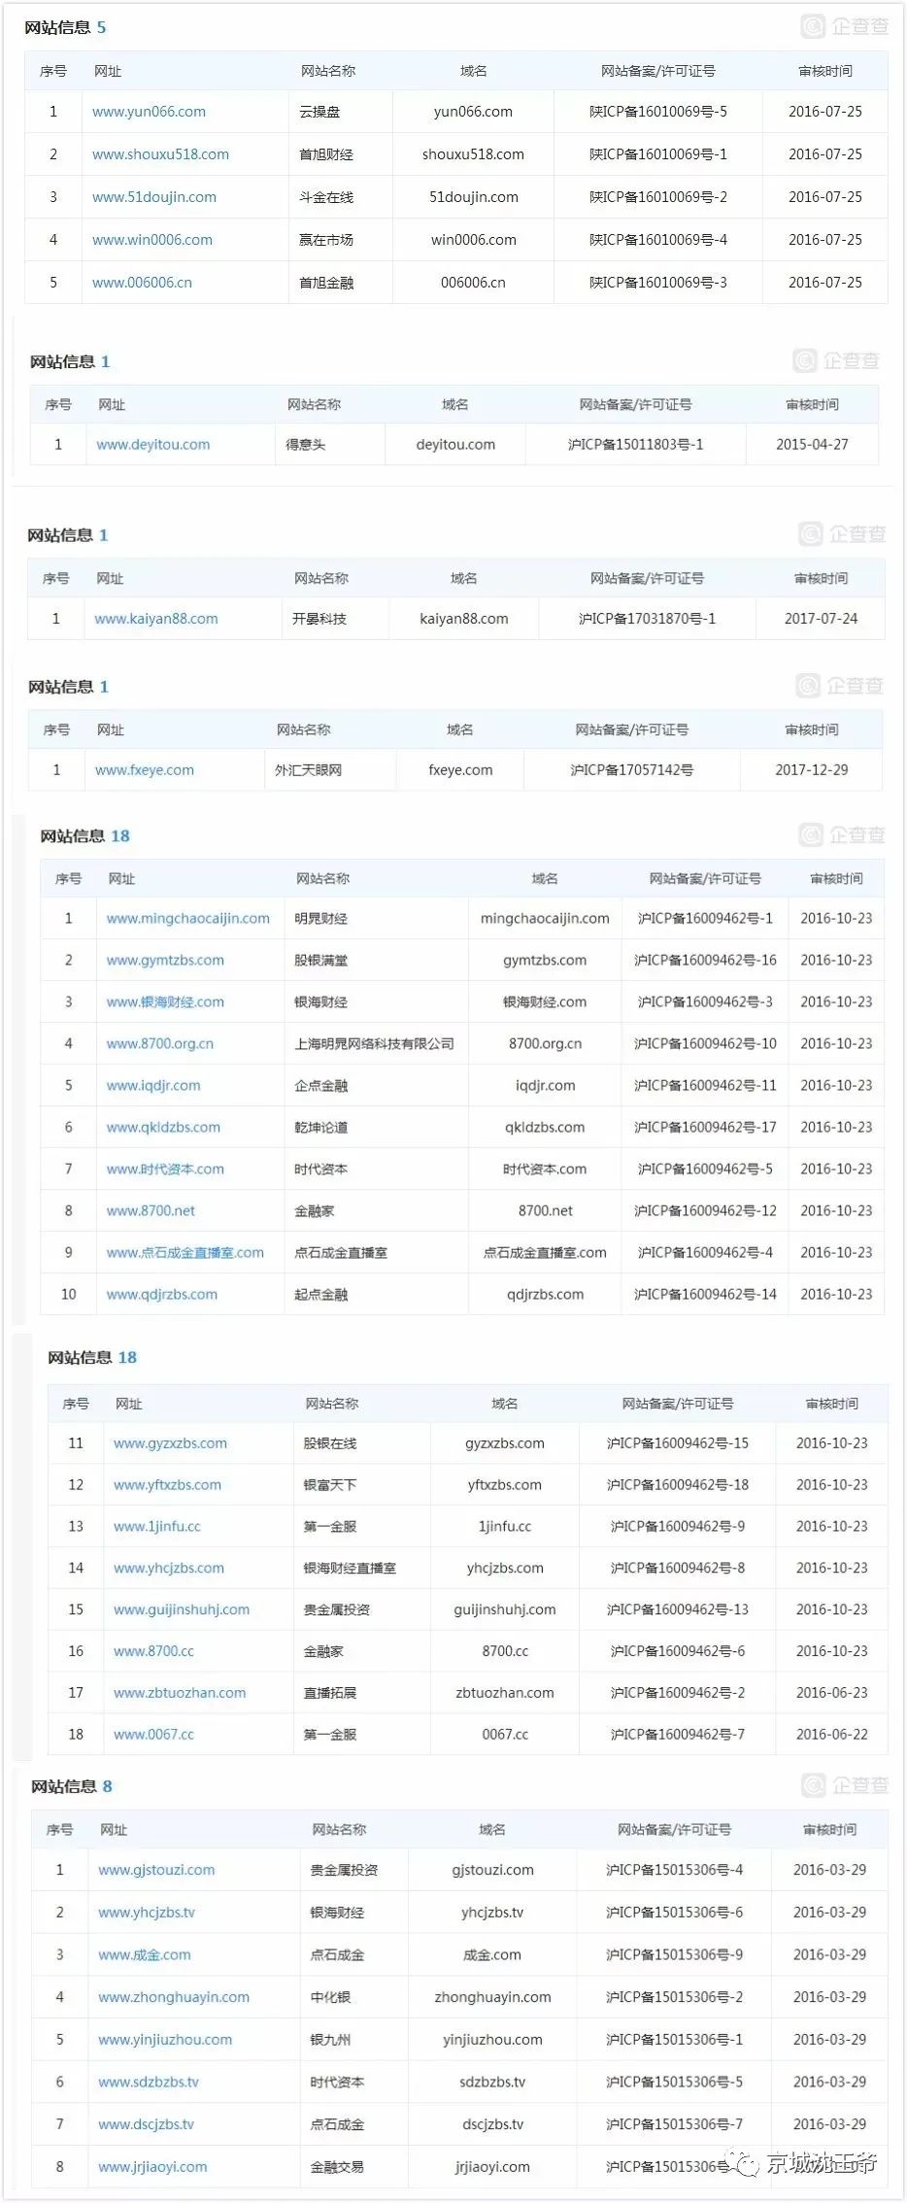This screenshot has width=907, height=2203.
Task: Open the www.deyitou.com link
Action: coord(152,445)
